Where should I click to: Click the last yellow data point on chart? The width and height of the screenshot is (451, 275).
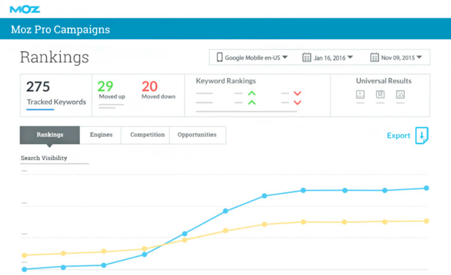click(x=427, y=221)
